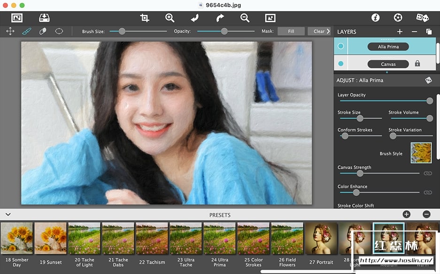Viewport: 440px width, 274px height.
Task: Toggle visibility circle of Alla Prima layer
Action: (x=341, y=46)
